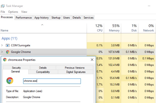Open the File menu
156x103 pixels.
pyautogui.click(x=3, y=12)
